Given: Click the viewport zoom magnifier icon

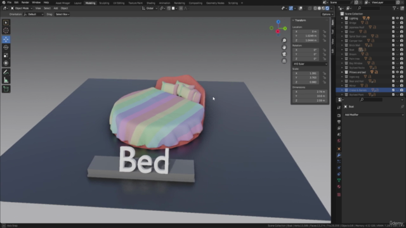Looking at the screenshot, I should (x=284, y=41).
